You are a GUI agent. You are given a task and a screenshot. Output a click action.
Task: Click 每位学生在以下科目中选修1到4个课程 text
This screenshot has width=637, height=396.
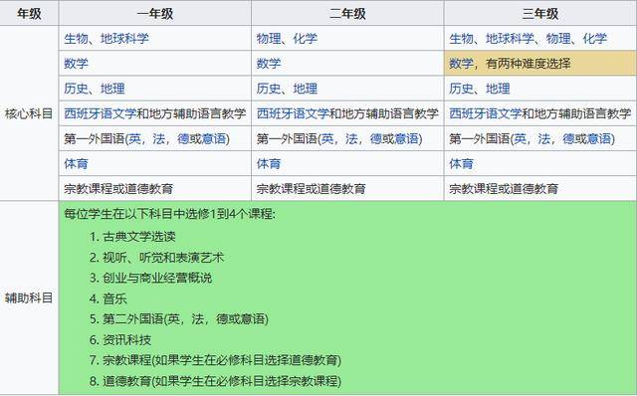(169, 214)
